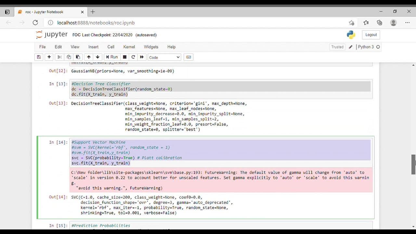Go back in browser history

[x=9, y=23]
